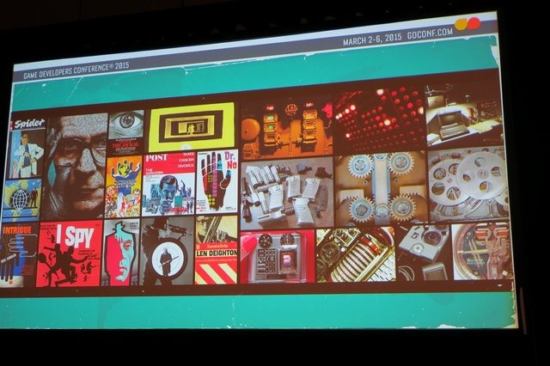Click Game Developers Conference 2015 title
Screen dimensions: 550x366
[x=76, y=70]
